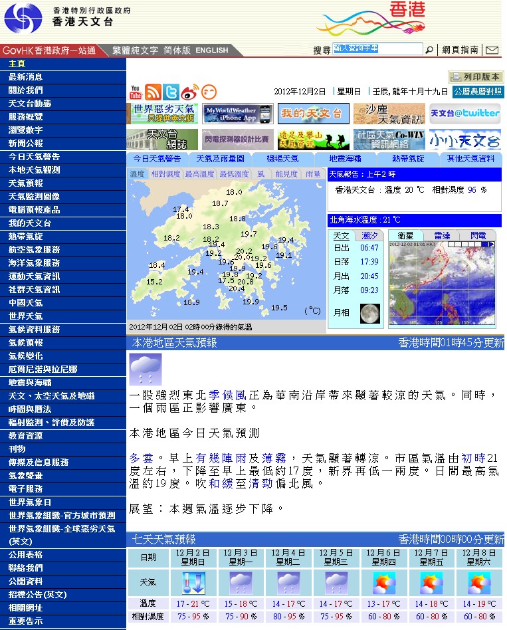Click the 季候風 hyperlink in forecast
507x630 pixels.
click(227, 395)
